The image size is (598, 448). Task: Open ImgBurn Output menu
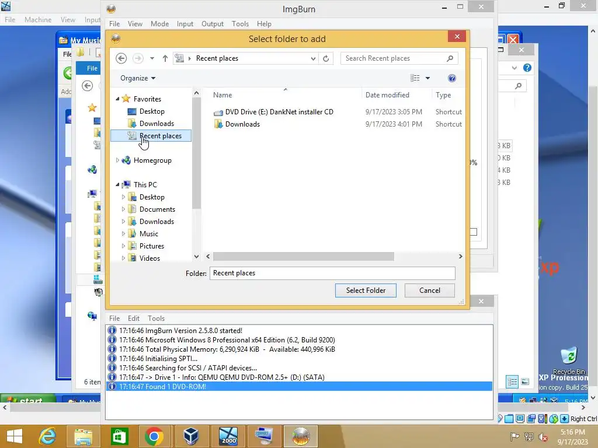tap(213, 23)
